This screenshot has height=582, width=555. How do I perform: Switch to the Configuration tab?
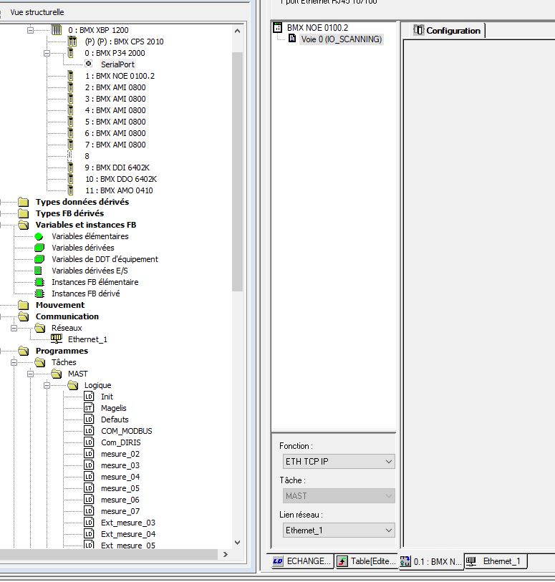tap(448, 31)
